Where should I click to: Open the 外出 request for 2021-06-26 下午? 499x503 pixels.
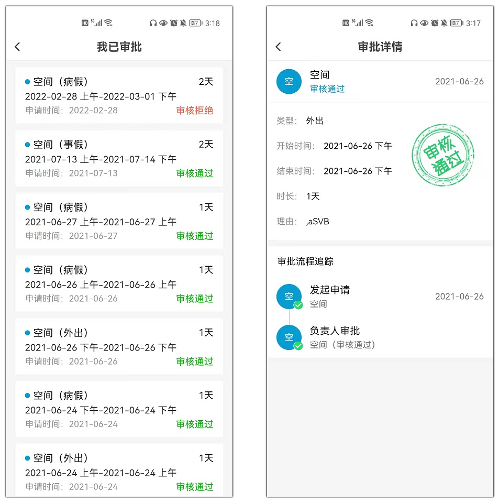click(119, 347)
